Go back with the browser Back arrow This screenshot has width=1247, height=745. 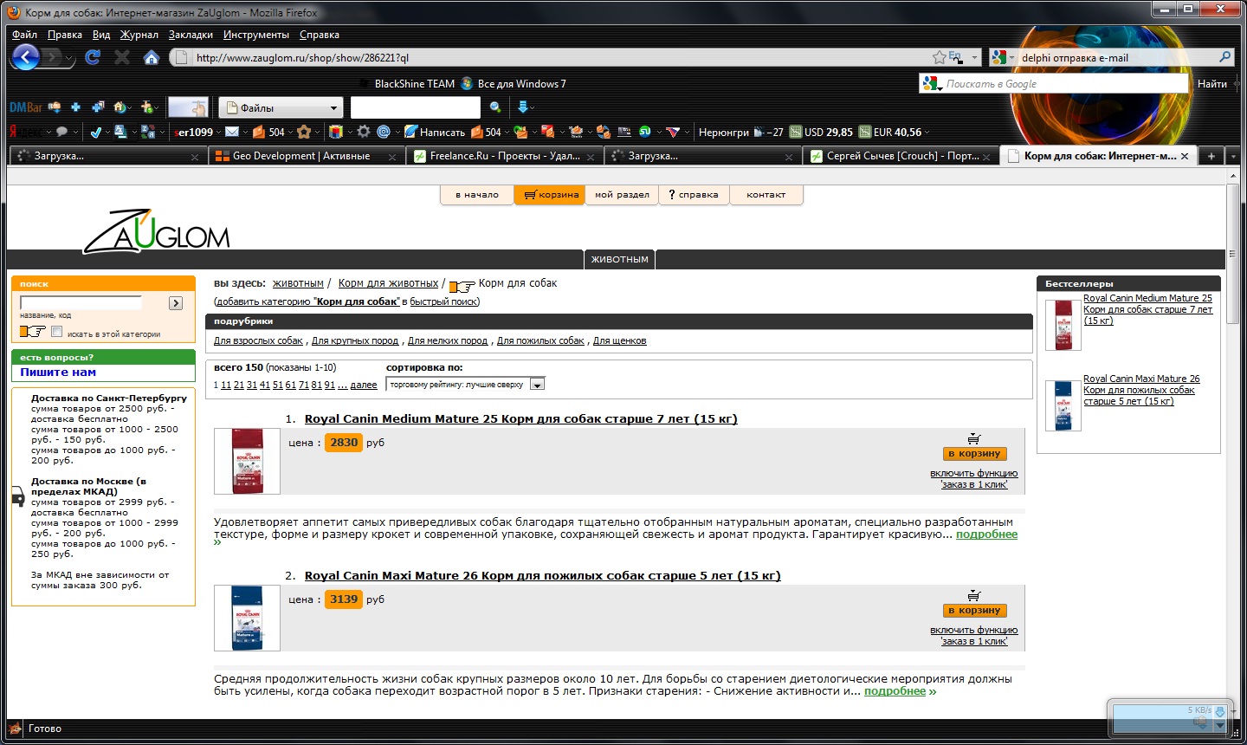tap(25, 57)
